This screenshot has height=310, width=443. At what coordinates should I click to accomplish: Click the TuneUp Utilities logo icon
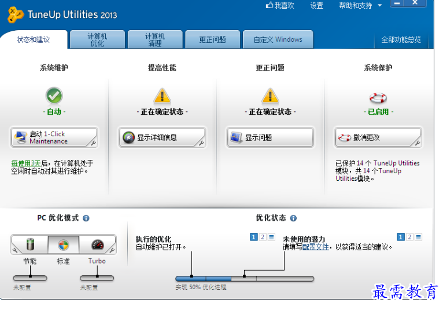pyautogui.click(x=16, y=14)
